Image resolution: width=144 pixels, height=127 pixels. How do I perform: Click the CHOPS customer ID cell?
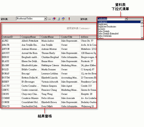coord(11,94)
